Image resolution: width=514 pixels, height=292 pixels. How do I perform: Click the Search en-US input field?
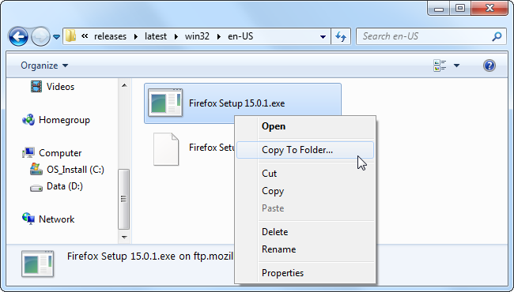click(x=425, y=36)
